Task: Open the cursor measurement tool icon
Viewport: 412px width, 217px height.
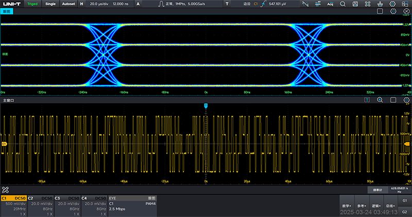Action: 305,4
